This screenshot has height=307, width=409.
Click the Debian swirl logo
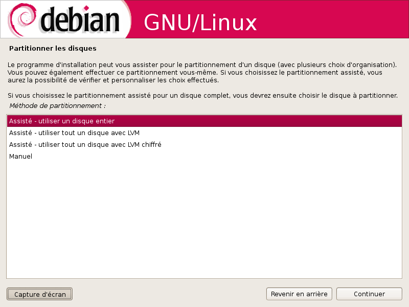pyautogui.click(x=22, y=19)
